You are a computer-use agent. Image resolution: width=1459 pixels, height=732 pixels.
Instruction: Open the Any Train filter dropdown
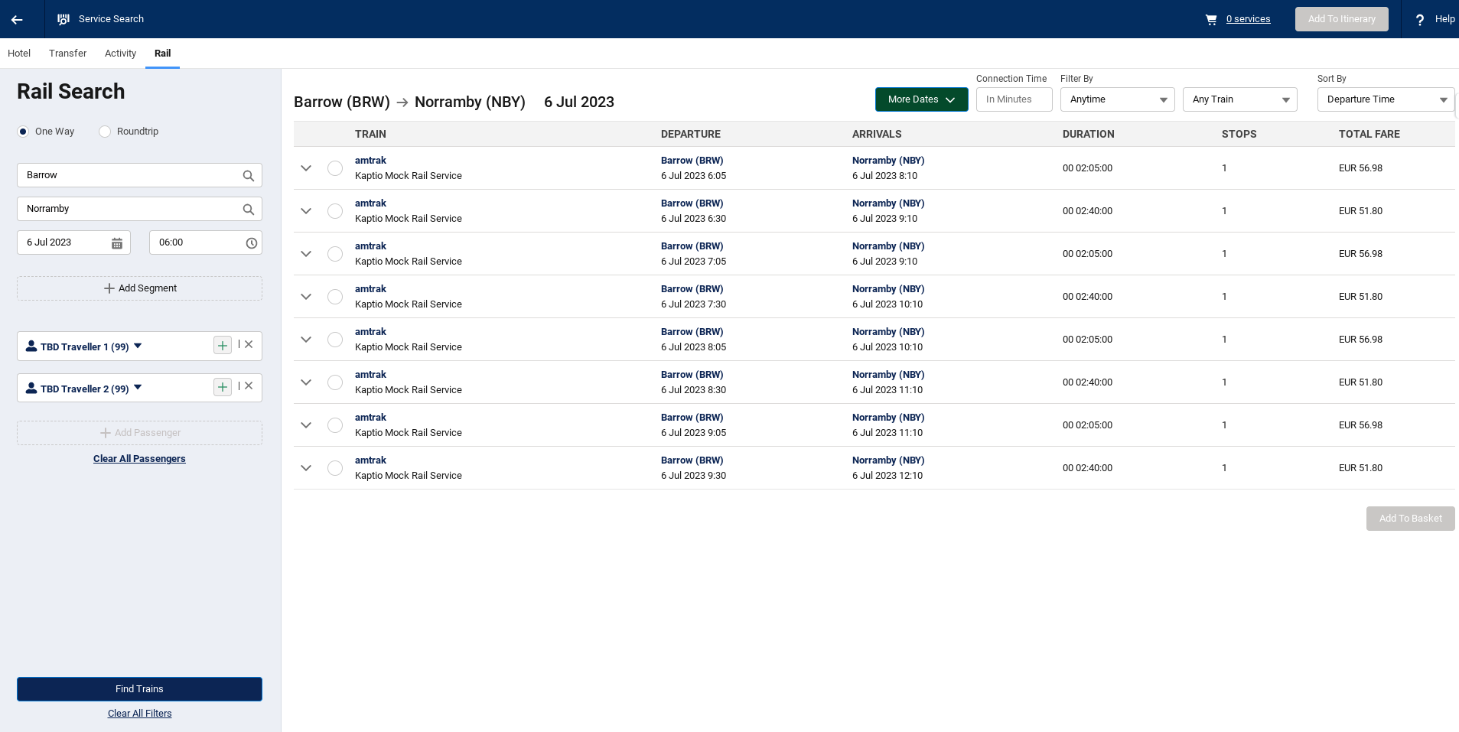[1239, 99]
